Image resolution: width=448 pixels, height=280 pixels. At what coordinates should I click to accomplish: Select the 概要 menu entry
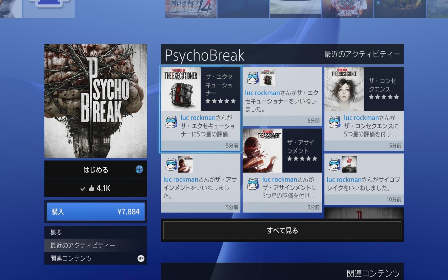pyautogui.click(x=95, y=232)
